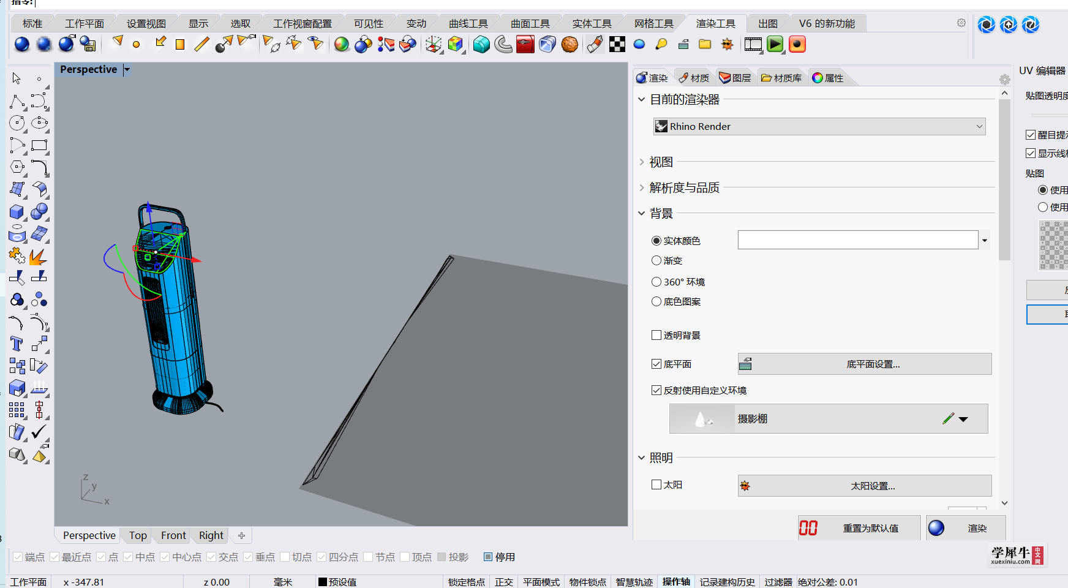Open the 摄影棚 environment dropdown arrow
The height and width of the screenshot is (588, 1068).
963,419
